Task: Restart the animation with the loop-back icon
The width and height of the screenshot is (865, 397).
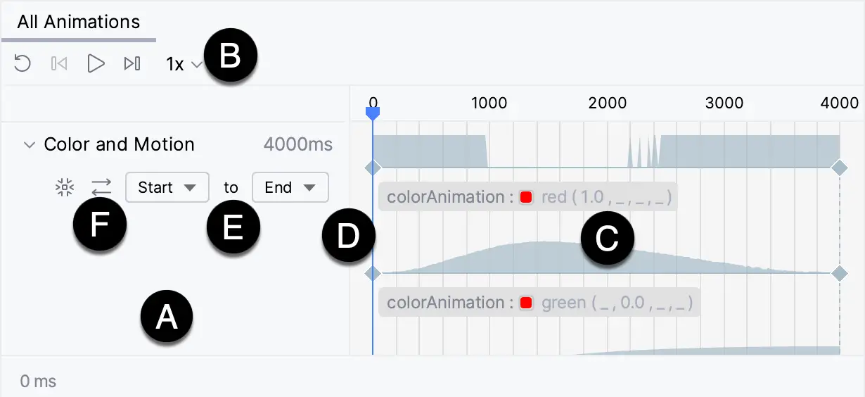Action: tap(23, 64)
